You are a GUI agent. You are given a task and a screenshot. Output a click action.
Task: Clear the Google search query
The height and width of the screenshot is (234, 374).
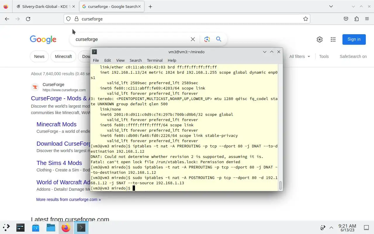click(x=193, y=39)
